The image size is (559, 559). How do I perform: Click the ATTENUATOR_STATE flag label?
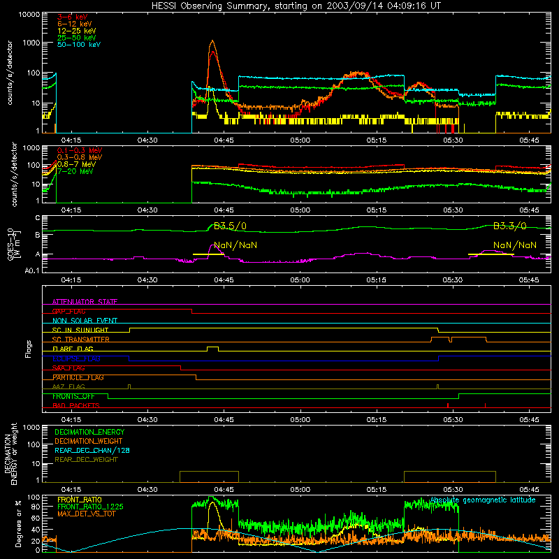85,302
